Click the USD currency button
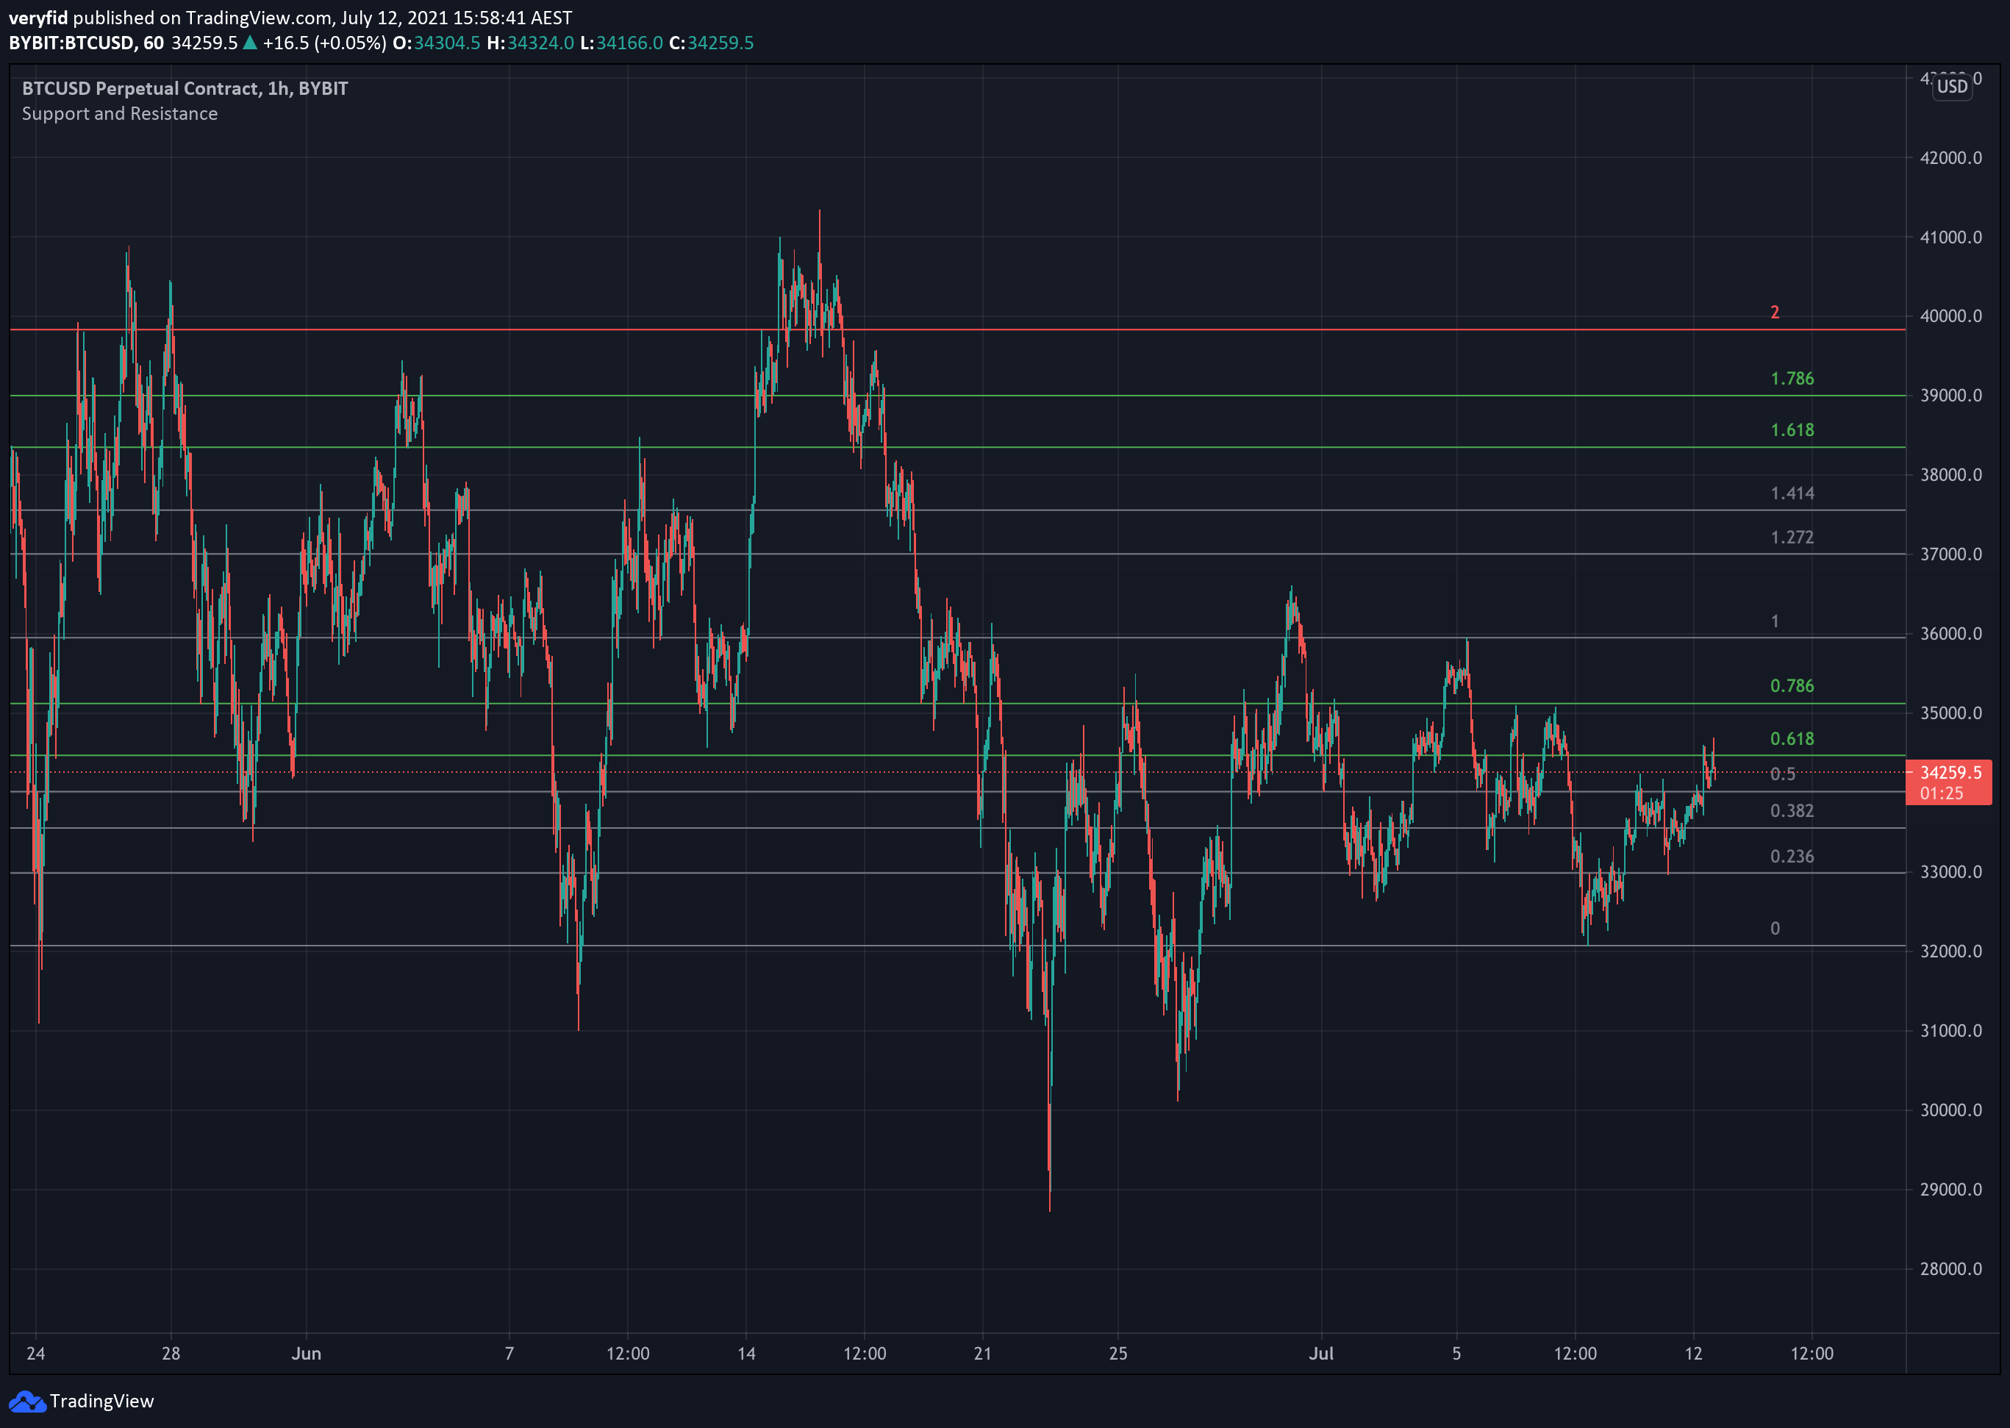 [1952, 86]
